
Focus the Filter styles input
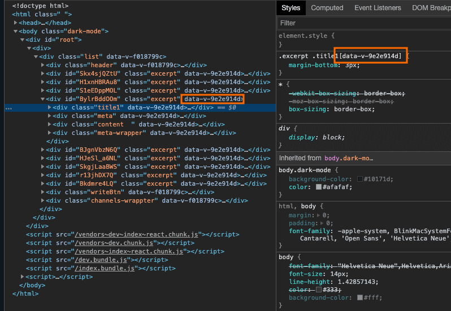click(x=364, y=23)
